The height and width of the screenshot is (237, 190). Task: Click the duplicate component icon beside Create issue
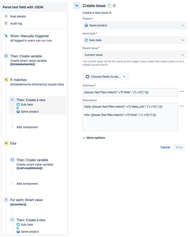tap(109, 6)
